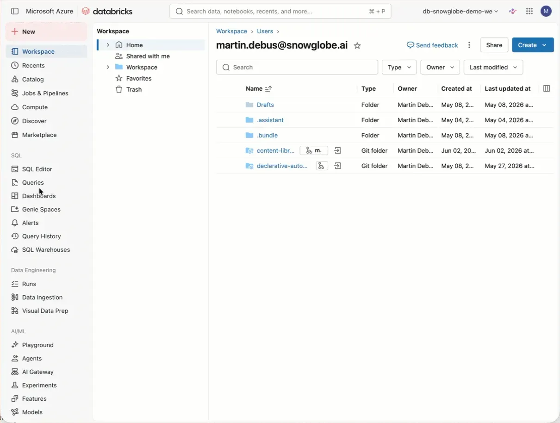Open the Last modified filter dropdown
Image resolution: width=560 pixels, height=423 pixels.
point(493,67)
